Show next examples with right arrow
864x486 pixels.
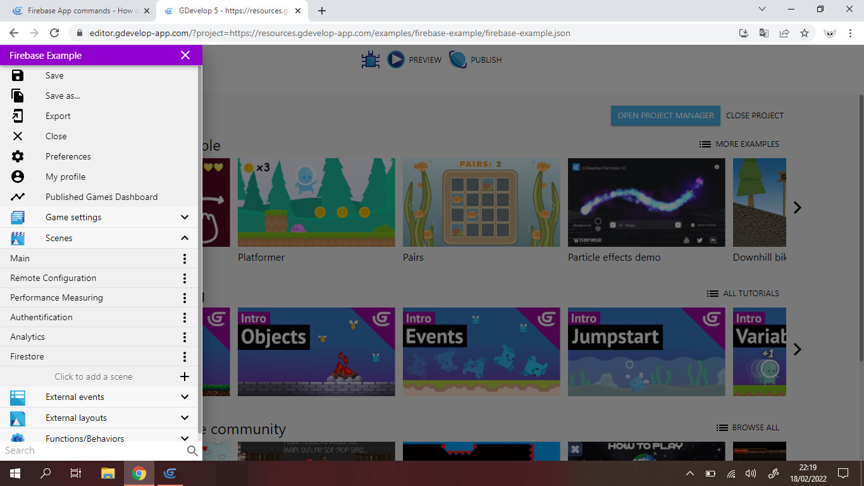797,208
